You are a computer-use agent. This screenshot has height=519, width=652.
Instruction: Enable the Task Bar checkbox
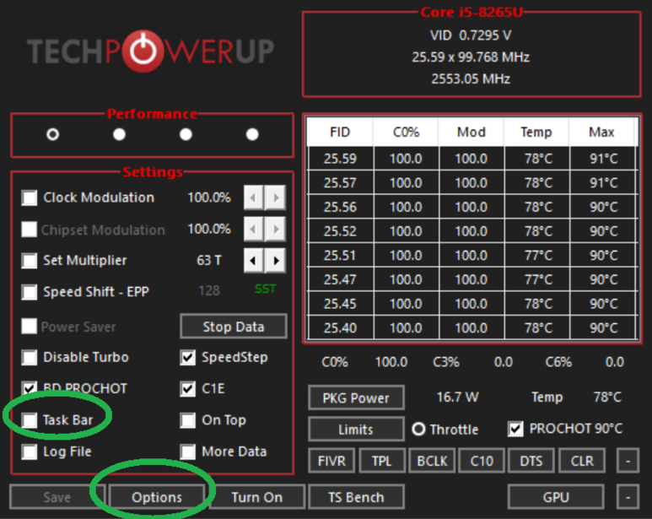(x=30, y=420)
